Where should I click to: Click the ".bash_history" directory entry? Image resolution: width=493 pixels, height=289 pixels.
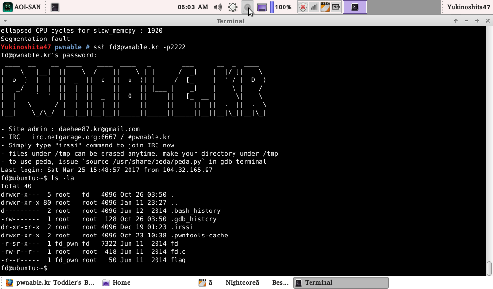(195, 210)
